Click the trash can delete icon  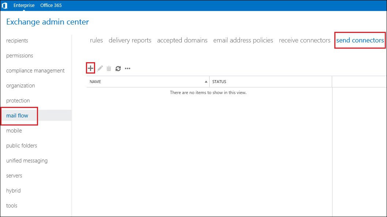pyautogui.click(x=109, y=68)
